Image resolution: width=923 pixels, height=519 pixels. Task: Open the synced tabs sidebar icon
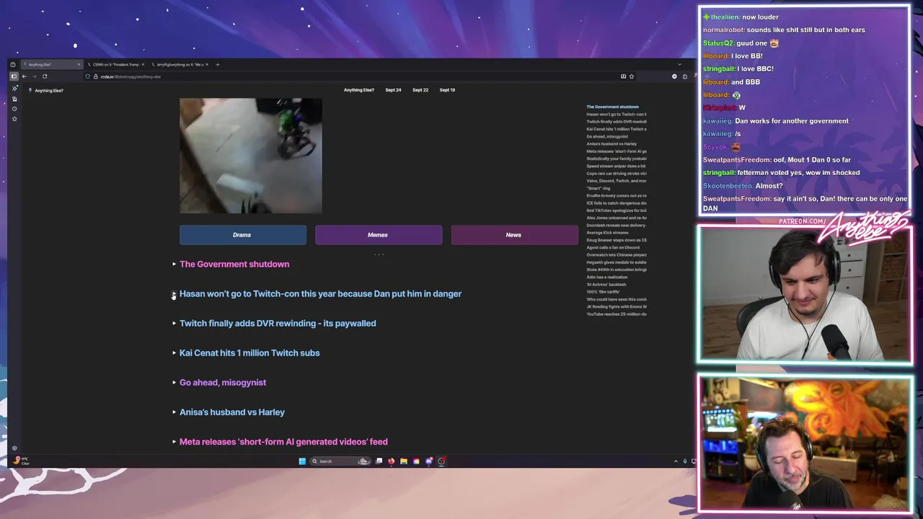click(x=14, y=99)
